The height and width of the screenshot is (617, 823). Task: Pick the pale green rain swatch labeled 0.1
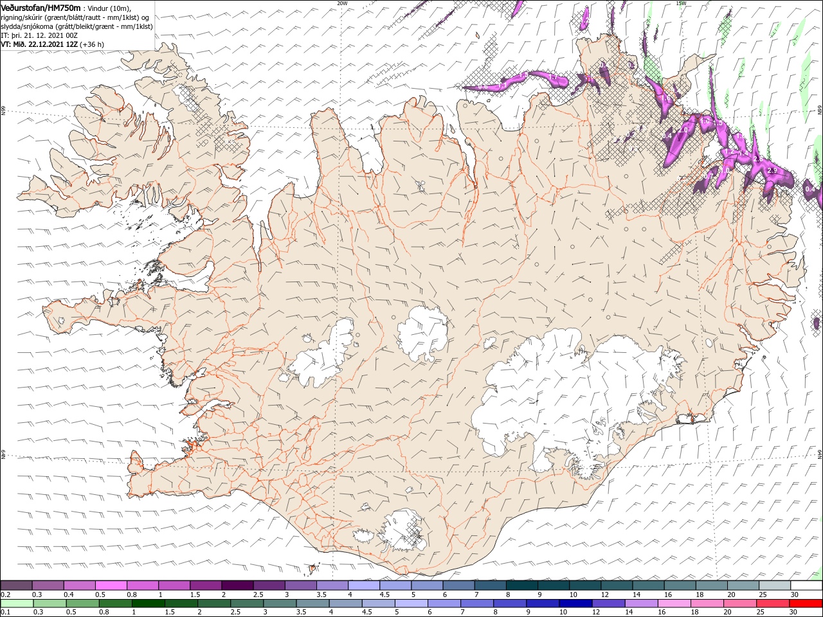[x=17, y=604]
